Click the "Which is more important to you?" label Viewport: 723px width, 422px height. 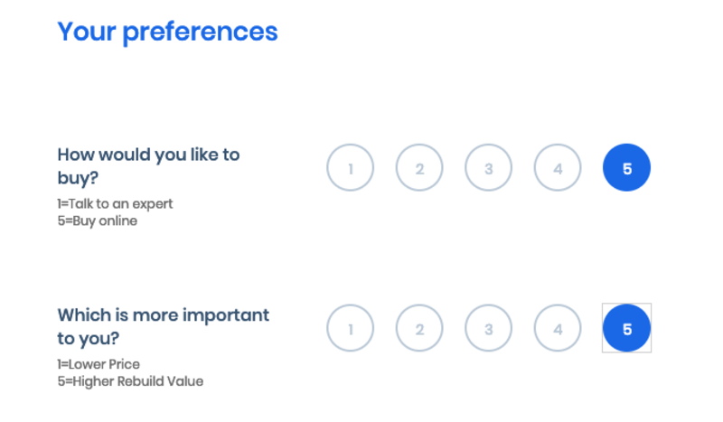[x=163, y=326]
